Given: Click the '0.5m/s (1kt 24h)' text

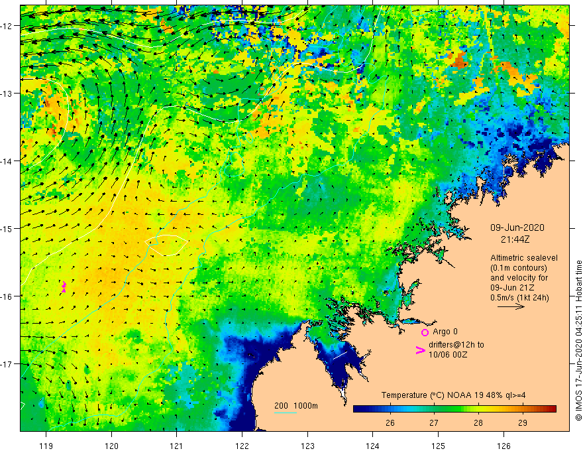Looking at the screenshot, I should point(519,298).
